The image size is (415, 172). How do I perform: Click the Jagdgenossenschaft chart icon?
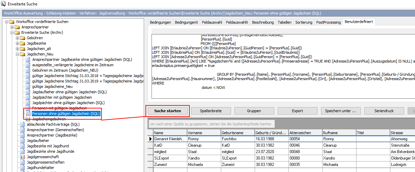click(23, 157)
